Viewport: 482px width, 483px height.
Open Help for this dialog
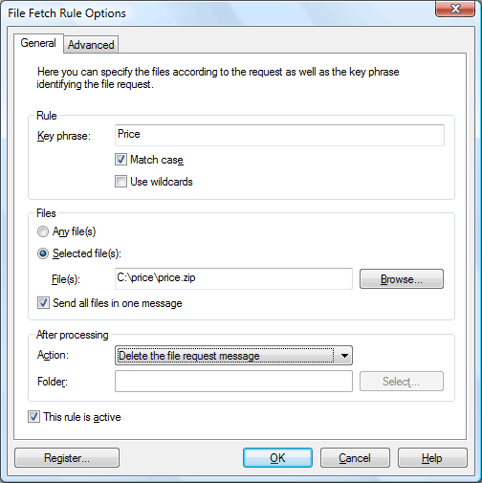click(432, 458)
